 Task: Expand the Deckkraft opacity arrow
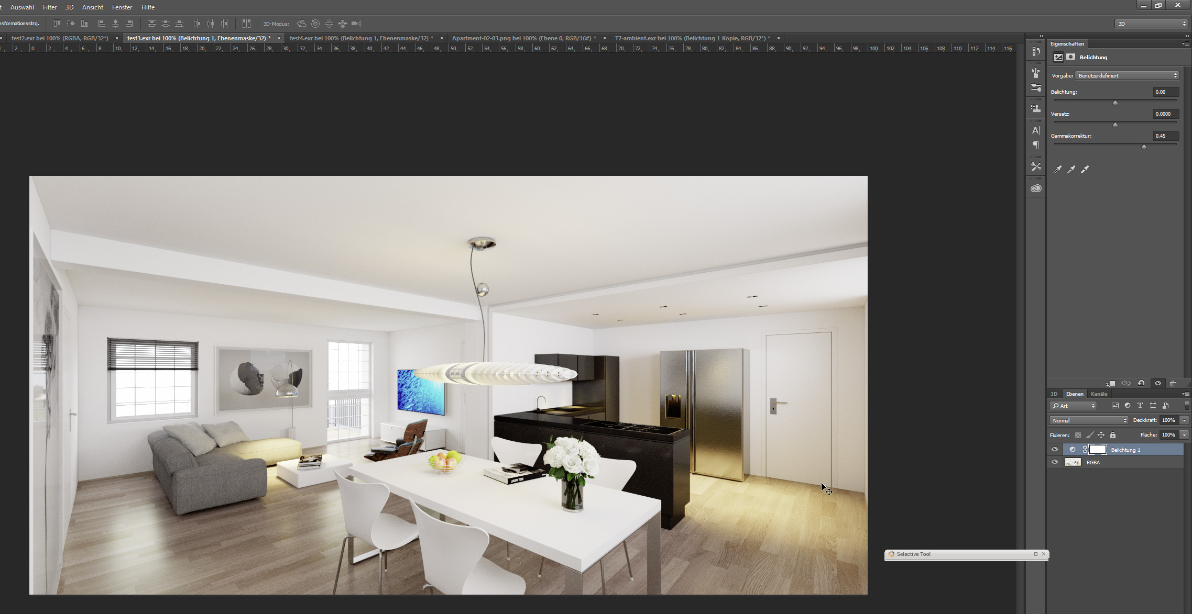pyautogui.click(x=1184, y=420)
